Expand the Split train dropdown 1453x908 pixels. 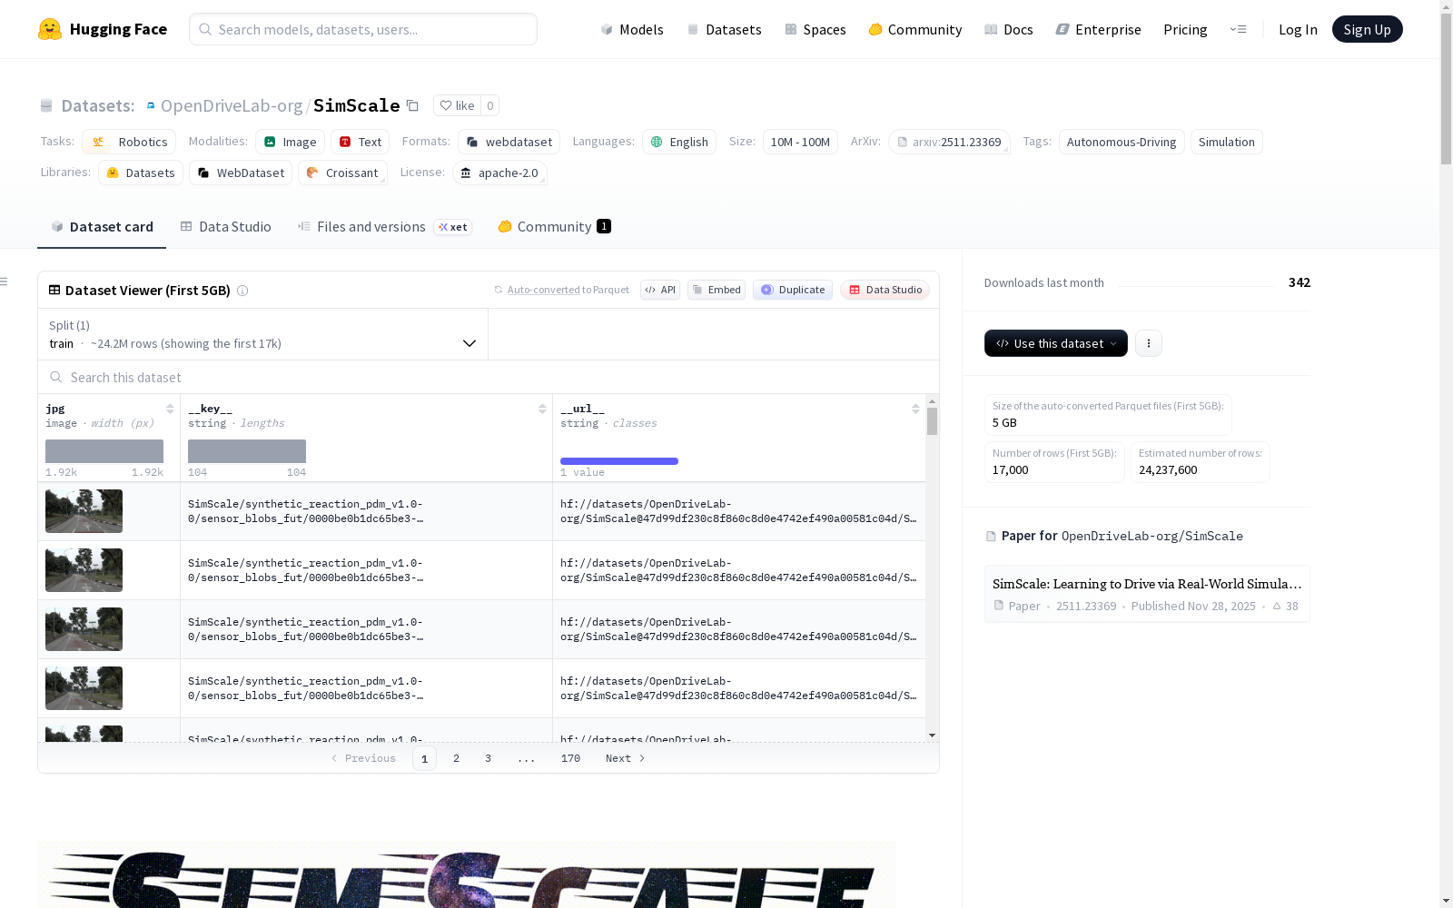[263, 334]
